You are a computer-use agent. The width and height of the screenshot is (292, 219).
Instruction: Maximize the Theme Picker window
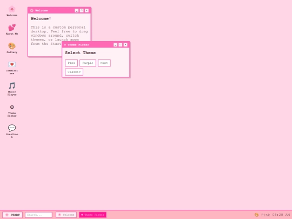[x=120, y=45]
